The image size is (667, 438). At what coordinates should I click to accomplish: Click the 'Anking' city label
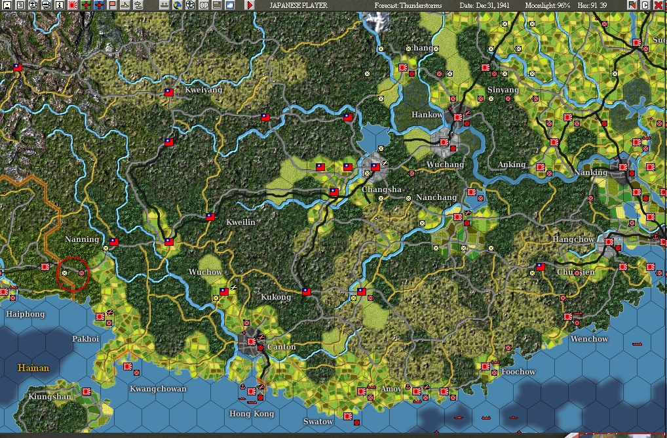click(511, 165)
